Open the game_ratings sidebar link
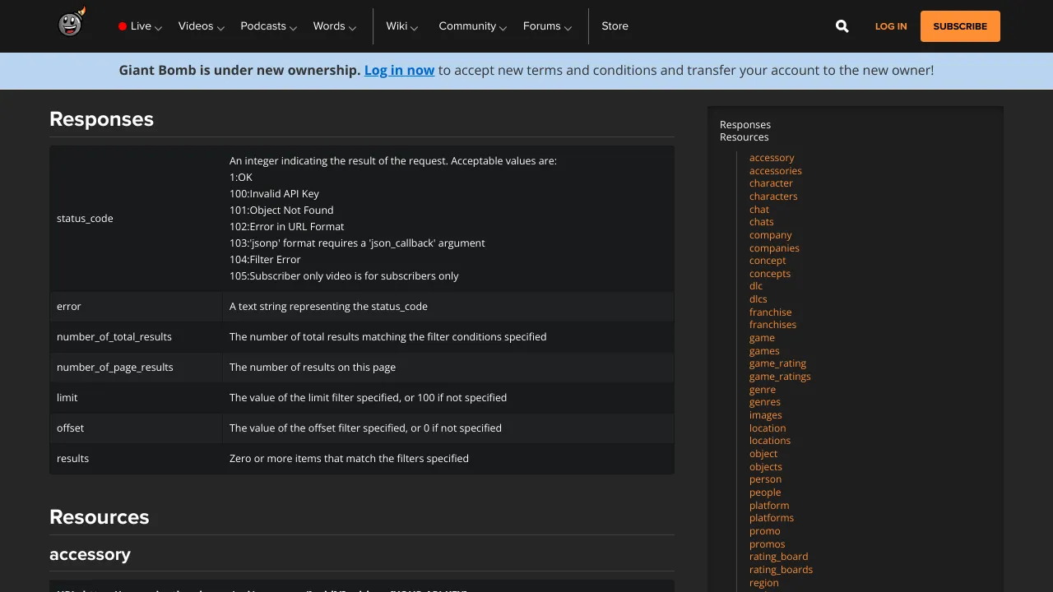Viewport: 1053px width, 592px height. click(x=780, y=377)
